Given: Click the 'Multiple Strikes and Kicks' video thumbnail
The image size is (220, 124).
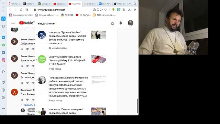Looking at the screenshot, I should 99,35.
